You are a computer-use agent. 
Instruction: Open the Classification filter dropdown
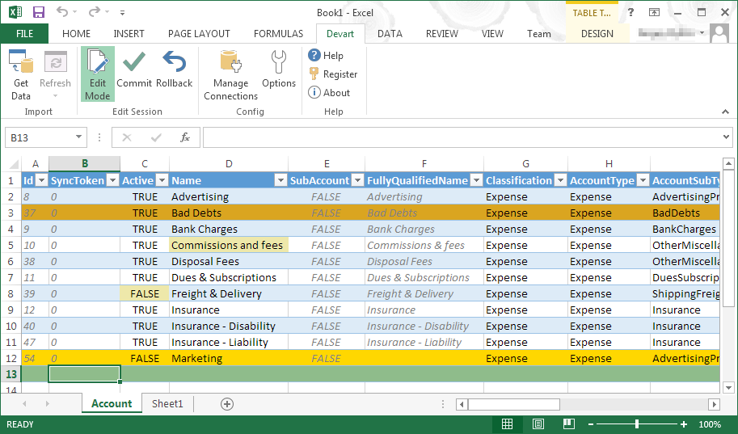coord(560,180)
